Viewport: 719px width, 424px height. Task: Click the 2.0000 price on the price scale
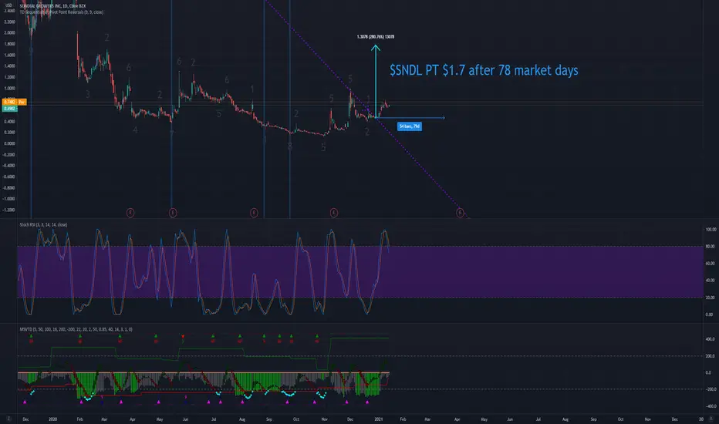(9, 32)
